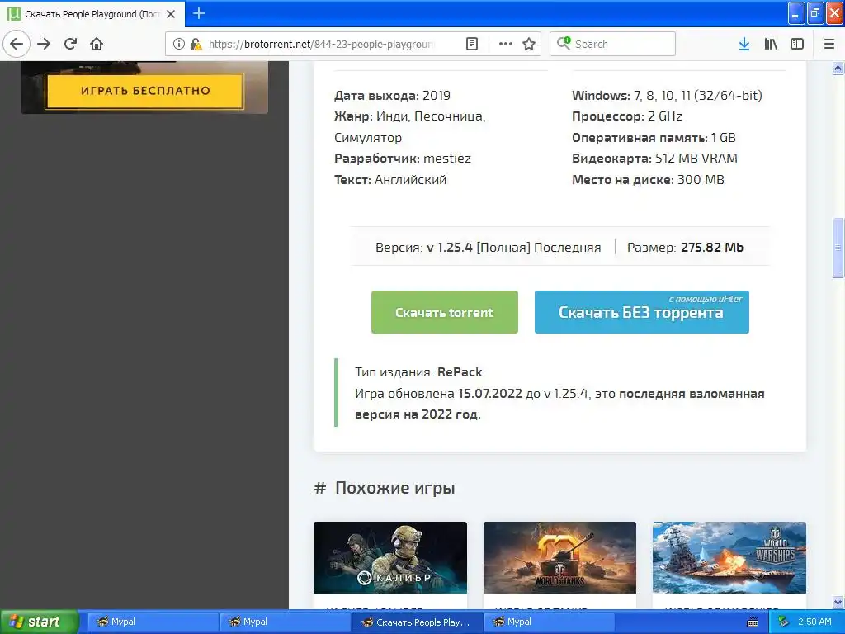Click the Похожие игры heading
Screen dimensions: 845x634
(394, 488)
